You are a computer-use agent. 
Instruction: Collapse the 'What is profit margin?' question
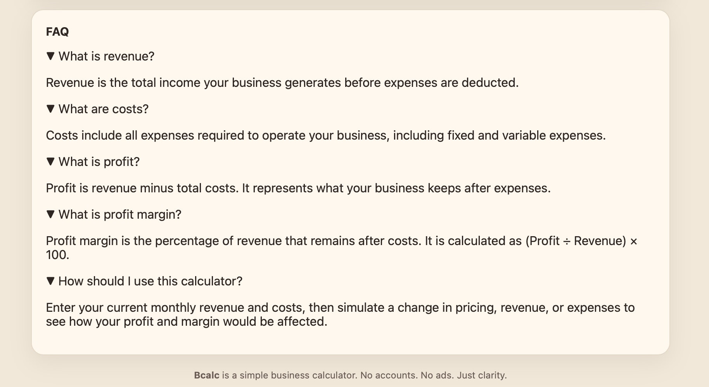point(114,214)
